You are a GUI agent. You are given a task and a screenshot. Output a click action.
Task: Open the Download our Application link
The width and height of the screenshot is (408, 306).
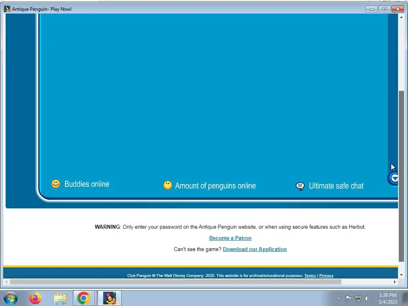[255, 249]
